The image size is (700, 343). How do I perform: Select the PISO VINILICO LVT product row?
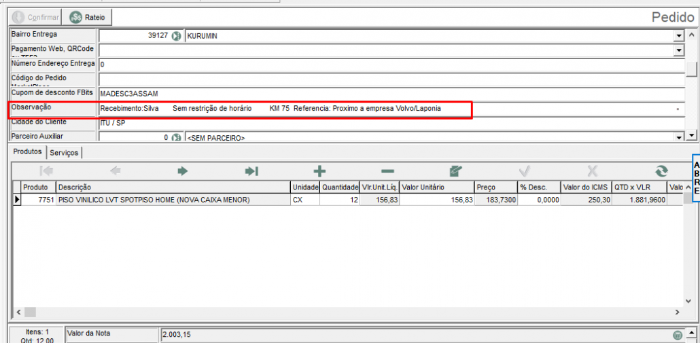[x=154, y=200]
